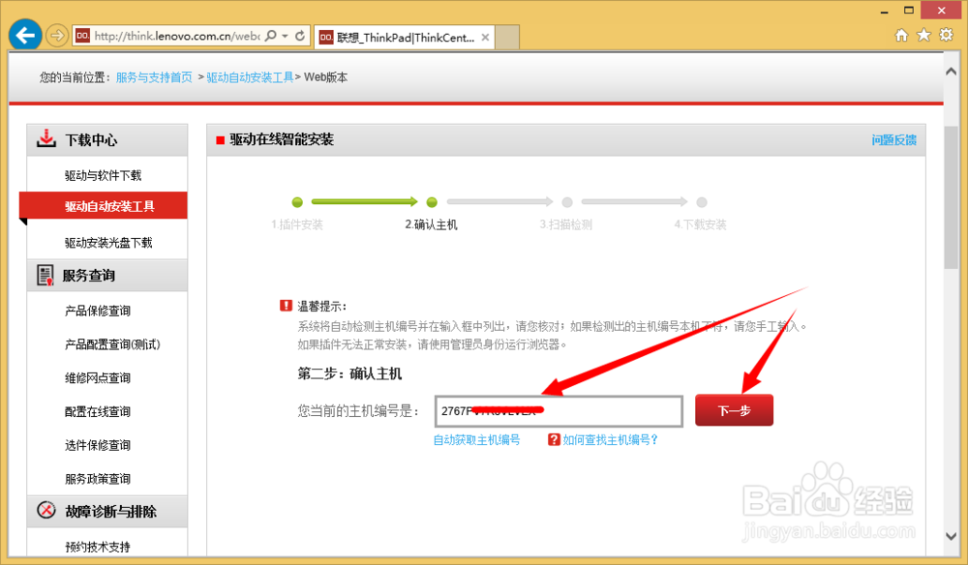Click the vertical scrollbar thumb
968x565 pixels.
pos(952,197)
